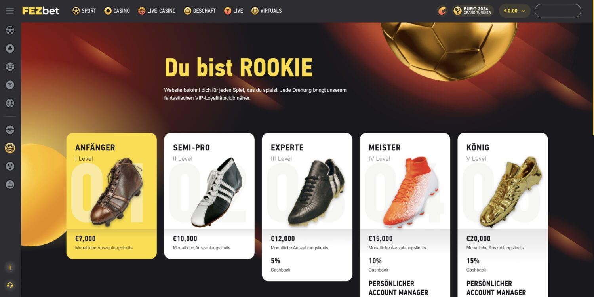
Task: Open the sidebar casino club icon
Action: click(10, 48)
